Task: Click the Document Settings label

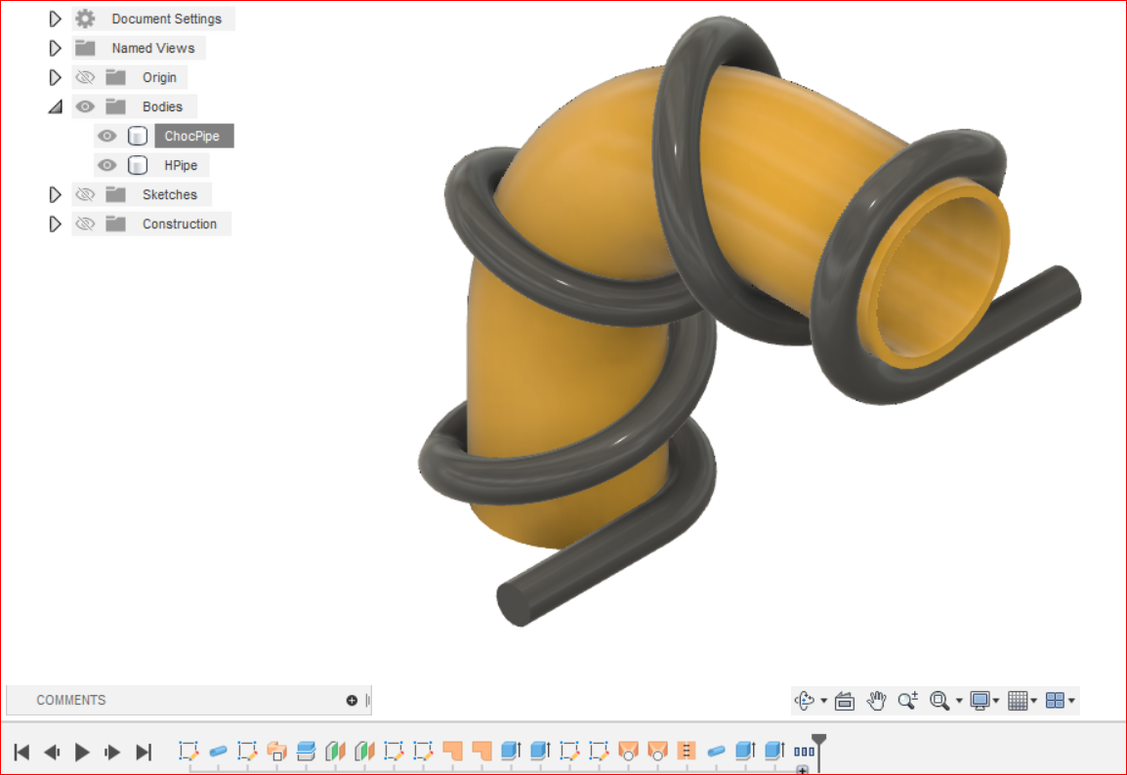Action: (167, 19)
